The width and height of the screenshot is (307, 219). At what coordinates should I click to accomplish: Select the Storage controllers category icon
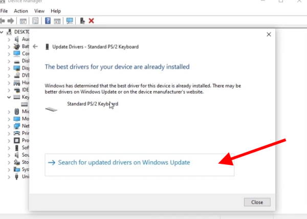coord(17,162)
